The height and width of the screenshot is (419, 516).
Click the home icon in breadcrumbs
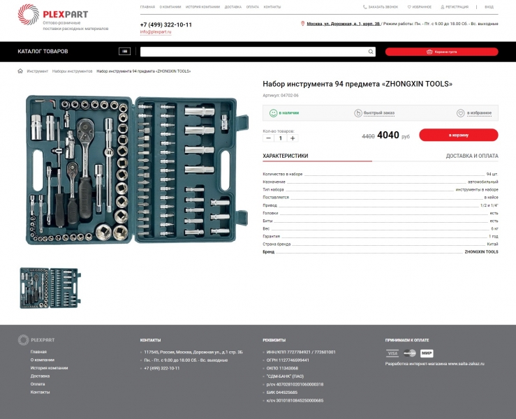(20, 71)
